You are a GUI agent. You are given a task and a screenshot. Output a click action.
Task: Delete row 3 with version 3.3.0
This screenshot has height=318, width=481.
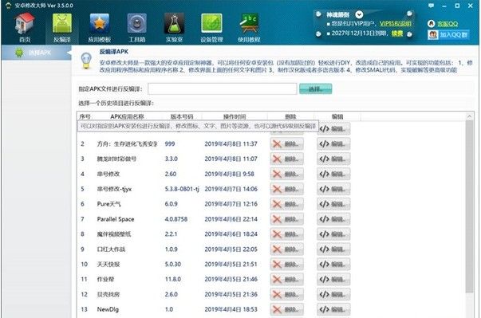(x=287, y=159)
